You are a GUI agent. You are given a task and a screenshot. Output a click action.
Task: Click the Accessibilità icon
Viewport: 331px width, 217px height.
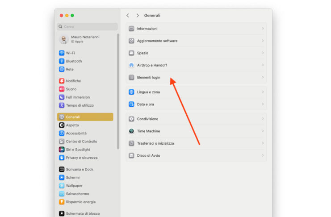(x=62, y=133)
